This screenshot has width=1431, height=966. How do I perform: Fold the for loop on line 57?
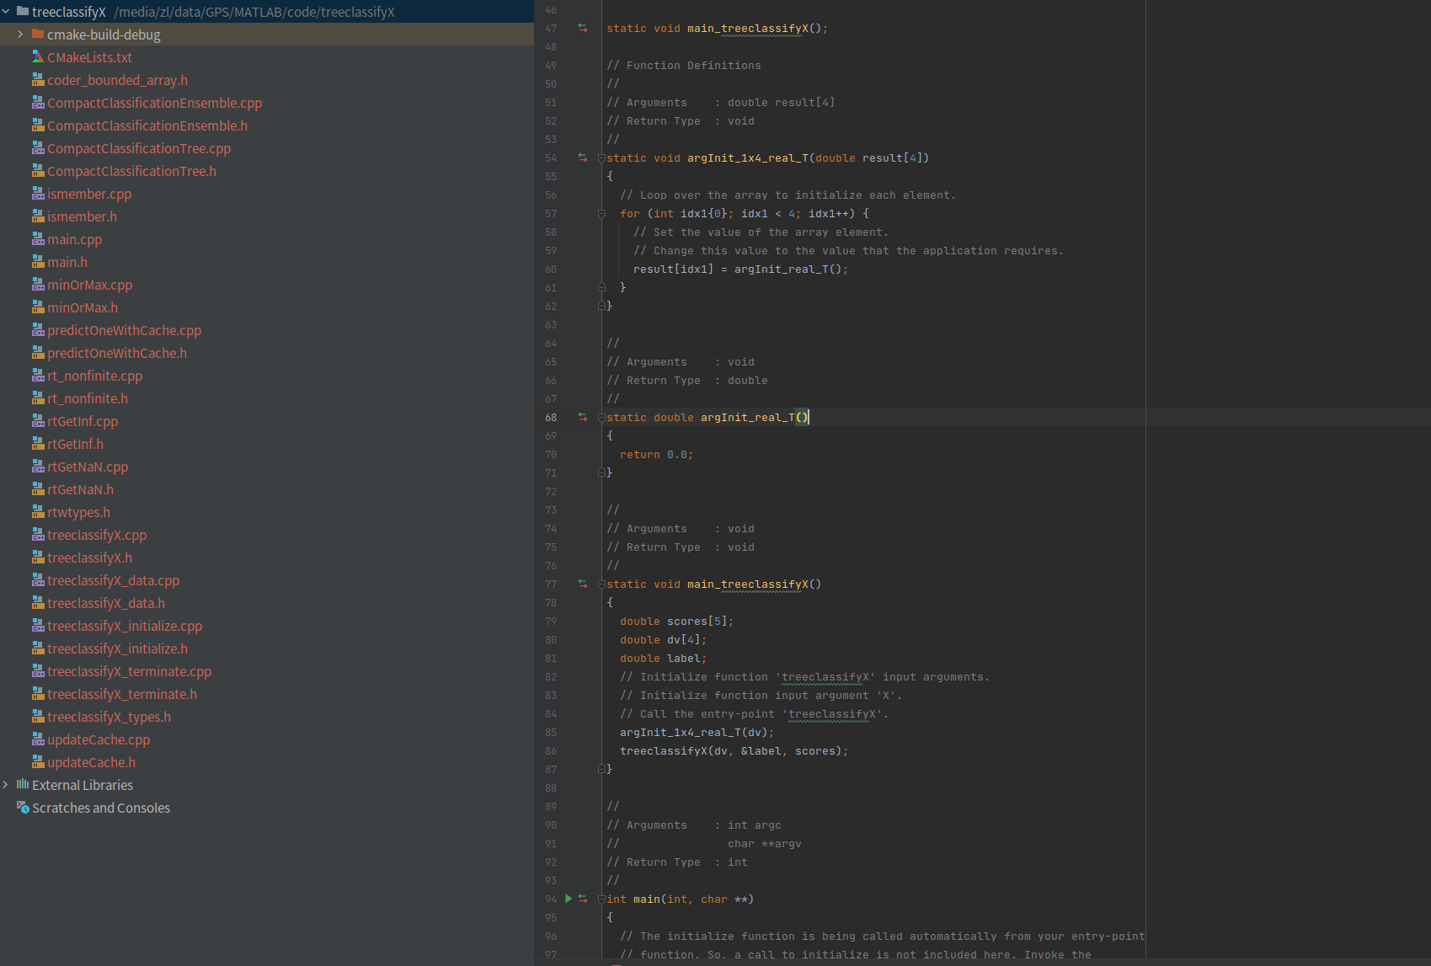601,213
